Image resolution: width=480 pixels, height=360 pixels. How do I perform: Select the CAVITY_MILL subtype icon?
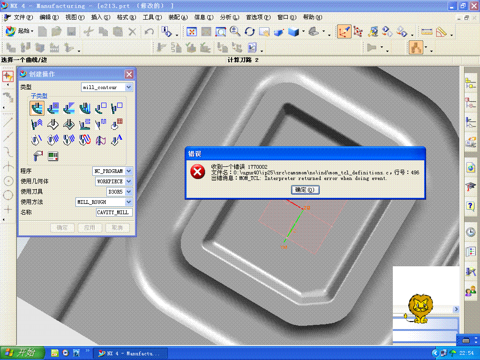(x=37, y=108)
